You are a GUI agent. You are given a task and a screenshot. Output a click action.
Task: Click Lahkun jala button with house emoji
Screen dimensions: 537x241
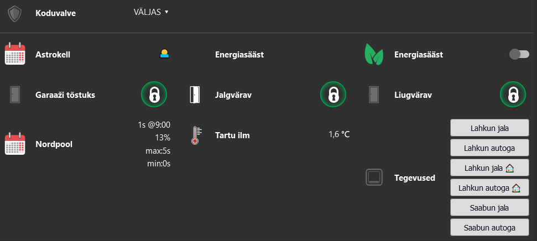[489, 168]
